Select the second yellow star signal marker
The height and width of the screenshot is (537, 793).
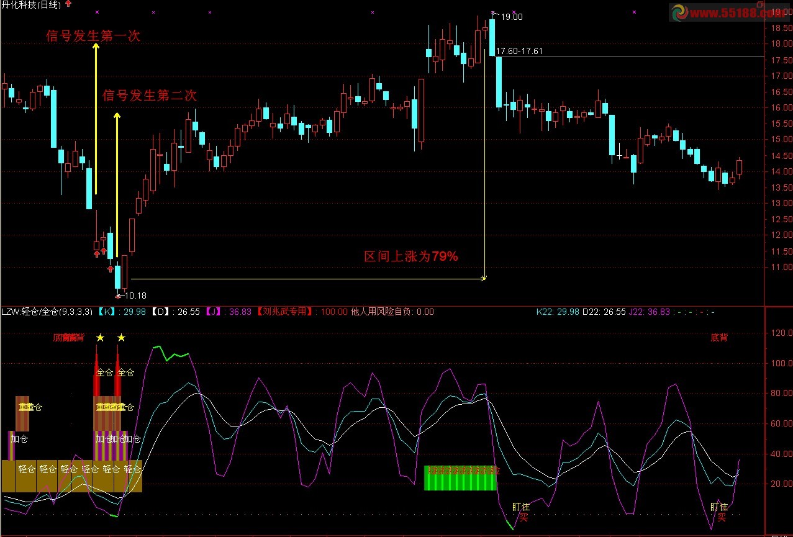tap(121, 338)
